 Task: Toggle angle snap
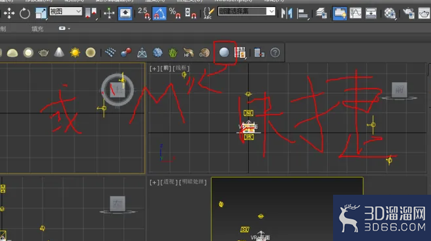pos(159,13)
